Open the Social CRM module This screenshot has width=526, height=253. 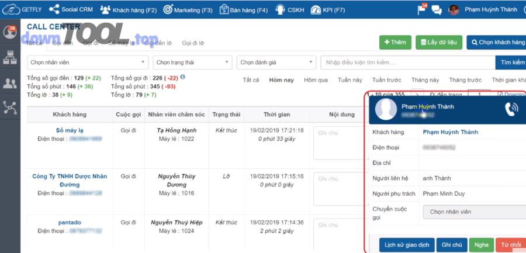(71, 9)
